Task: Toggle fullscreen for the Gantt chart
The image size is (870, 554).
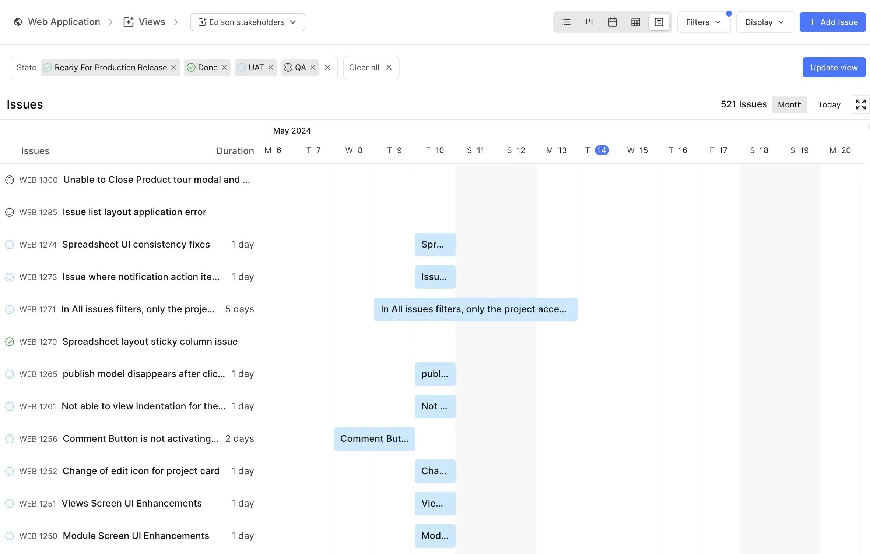Action: point(861,104)
